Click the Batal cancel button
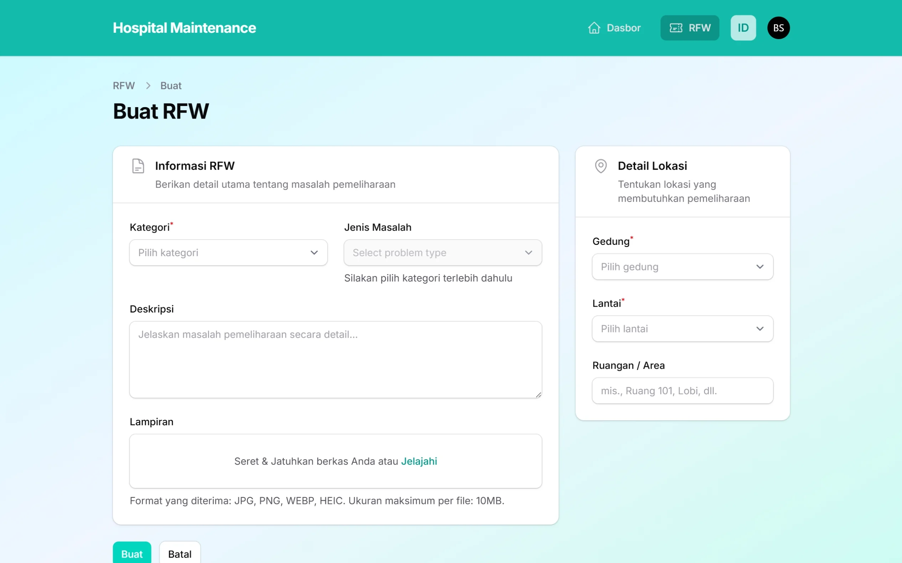This screenshot has width=902, height=563. pyautogui.click(x=180, y=554)
